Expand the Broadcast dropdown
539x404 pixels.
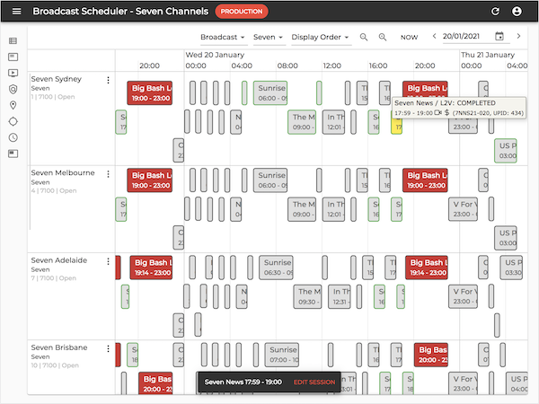(x=223, y=37)
